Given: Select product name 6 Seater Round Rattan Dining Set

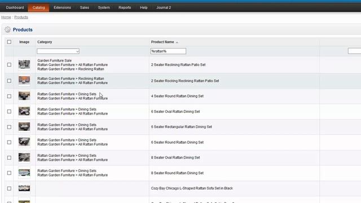Looking at the screenshot, I should pyautogui.click(x=177, y=143).
